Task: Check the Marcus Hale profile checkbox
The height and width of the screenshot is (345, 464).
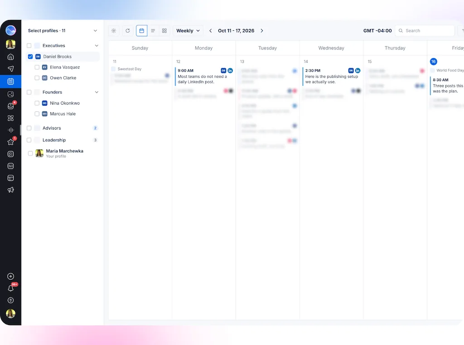Action: (x=37, y=114)
